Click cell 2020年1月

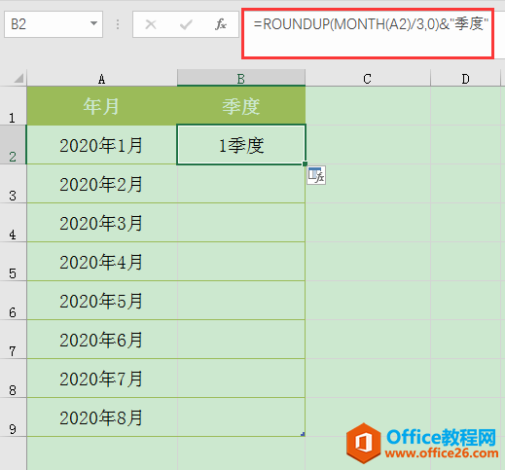pos(102,145)
